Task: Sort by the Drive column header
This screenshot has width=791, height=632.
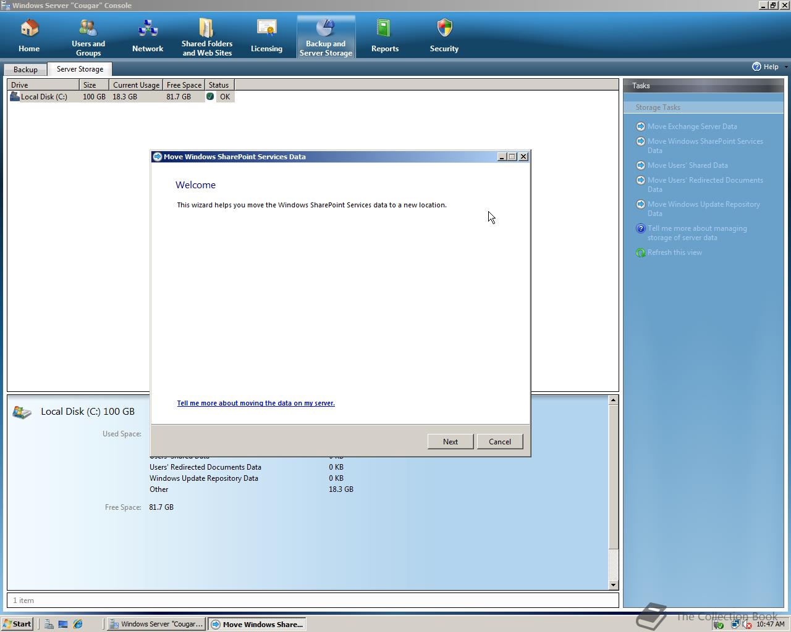Action: click(43, 85)
